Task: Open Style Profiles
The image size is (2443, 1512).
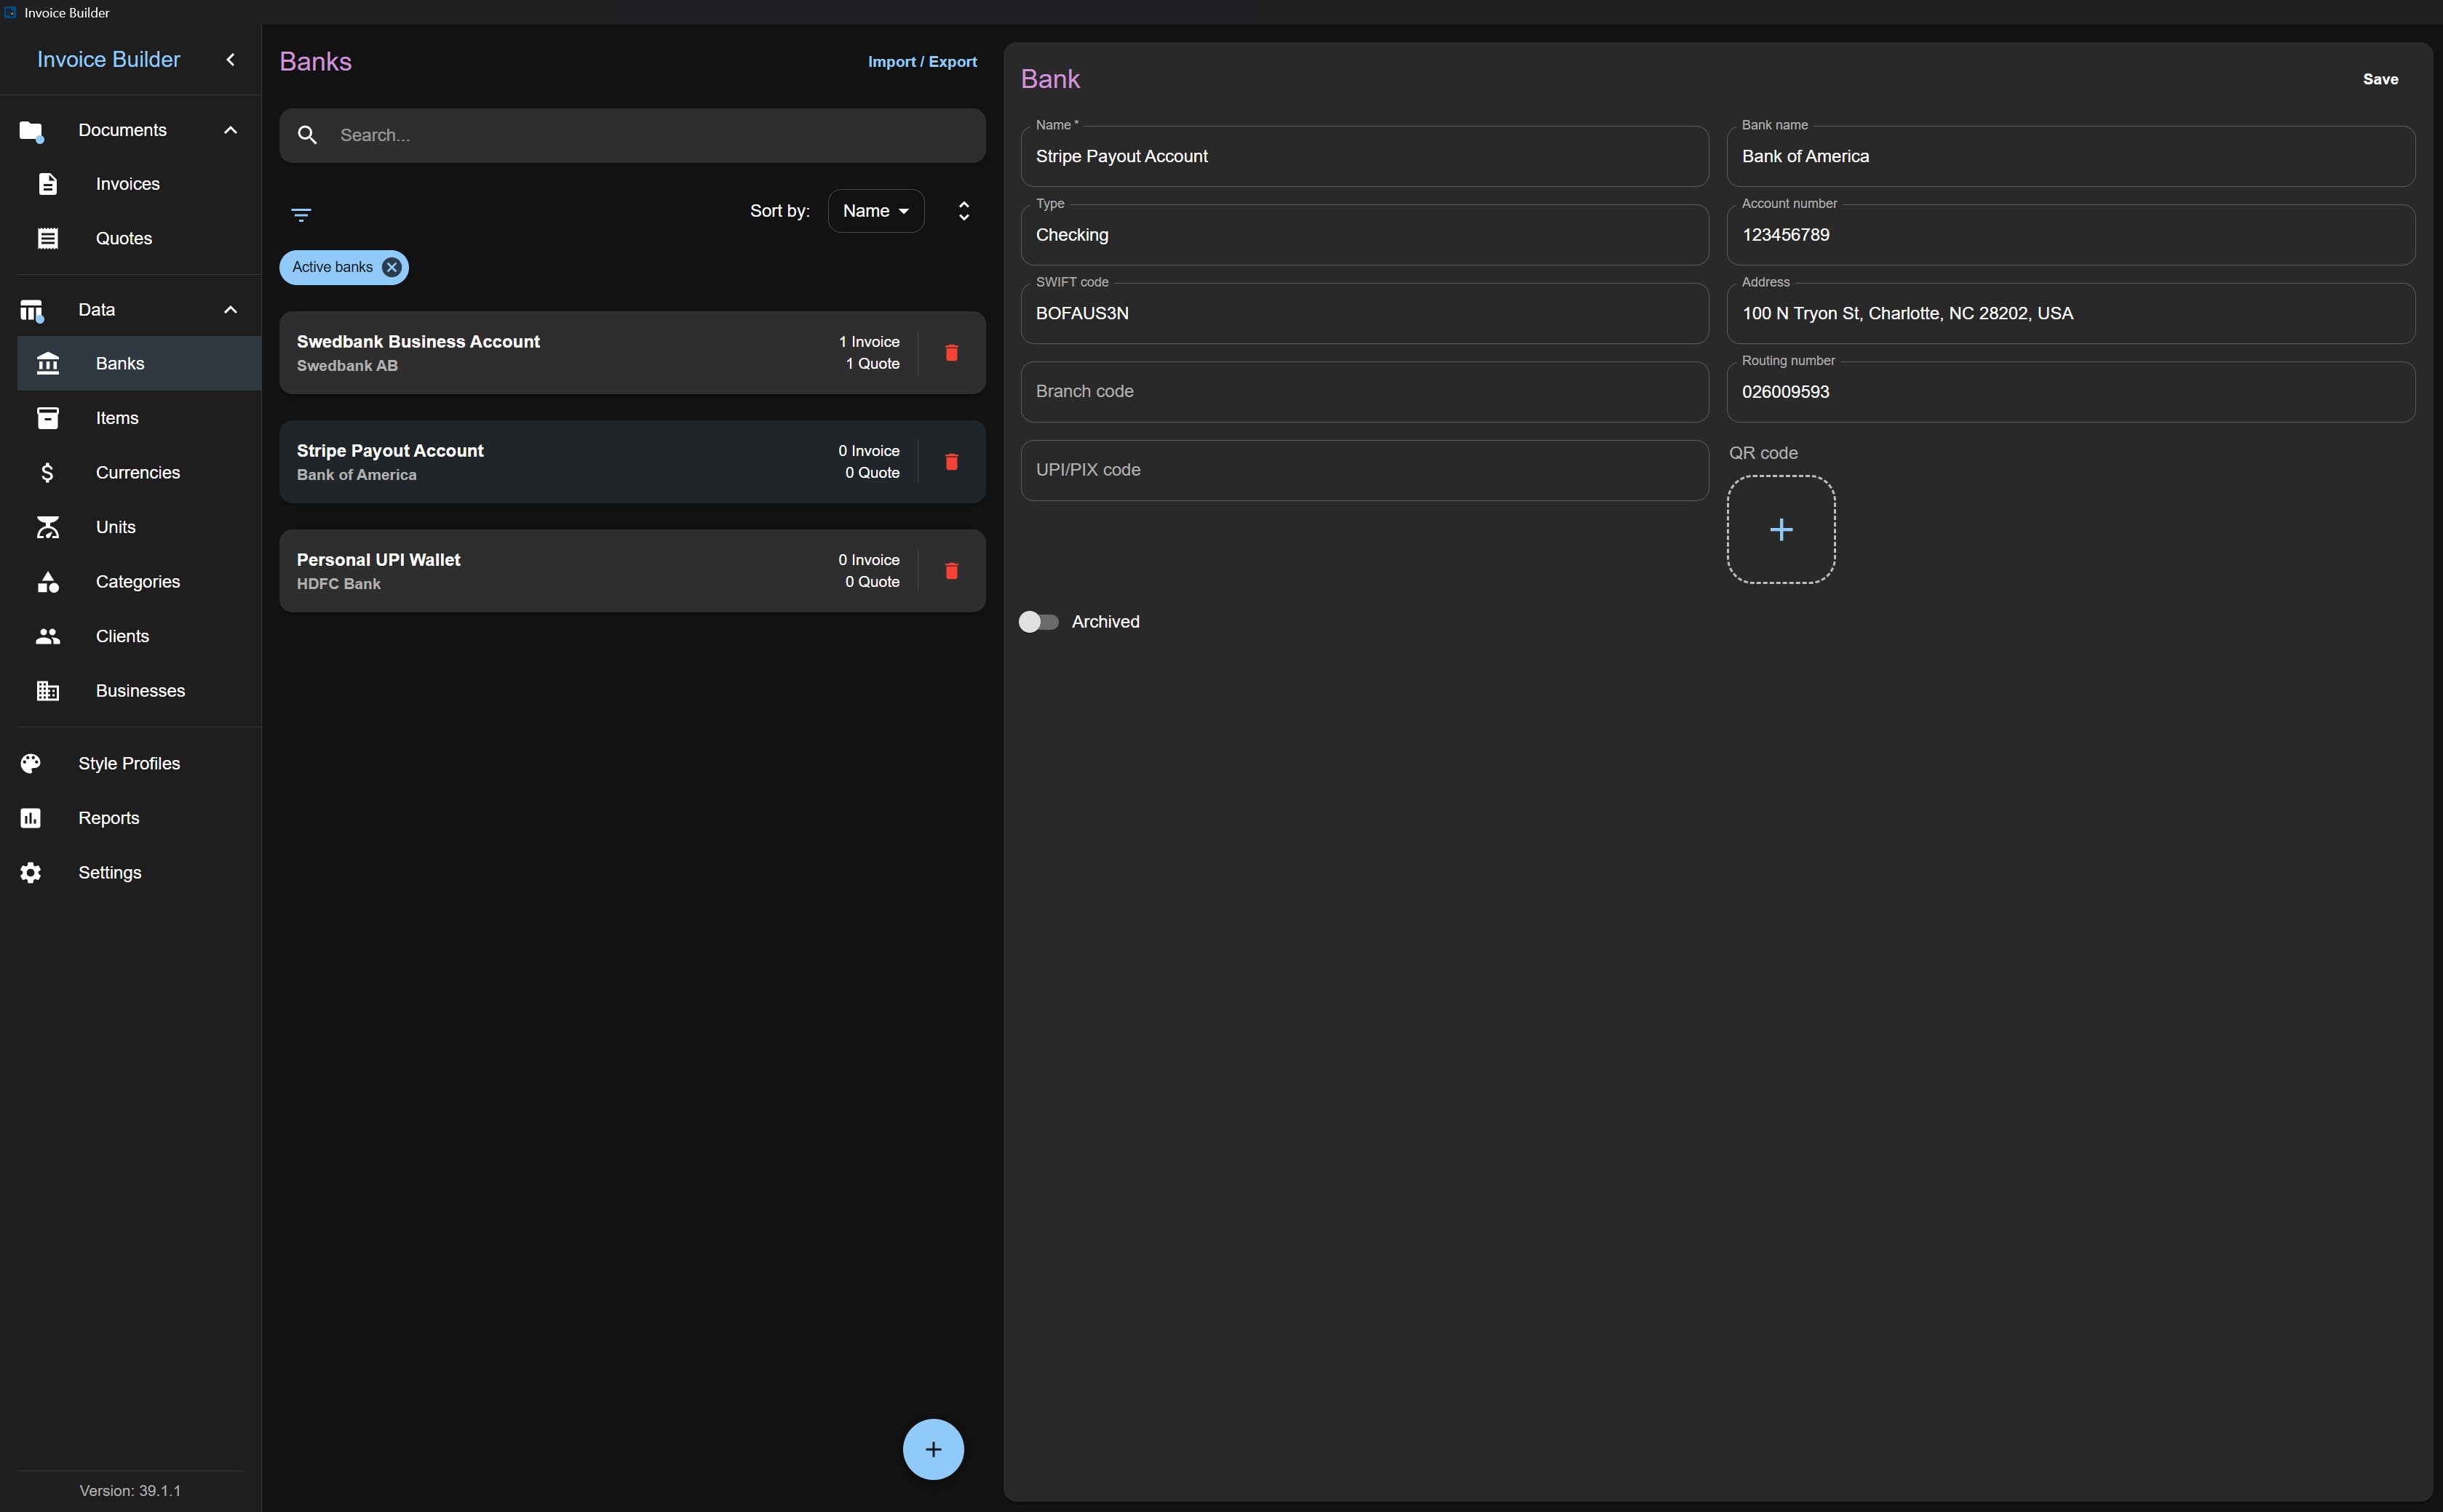Action: point(130,763)
